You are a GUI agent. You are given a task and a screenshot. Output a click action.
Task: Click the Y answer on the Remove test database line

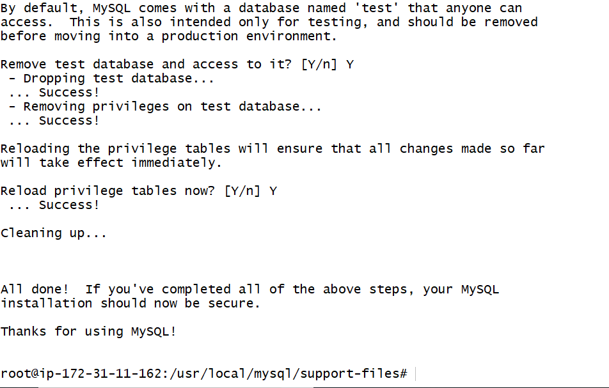pos(350,65)
